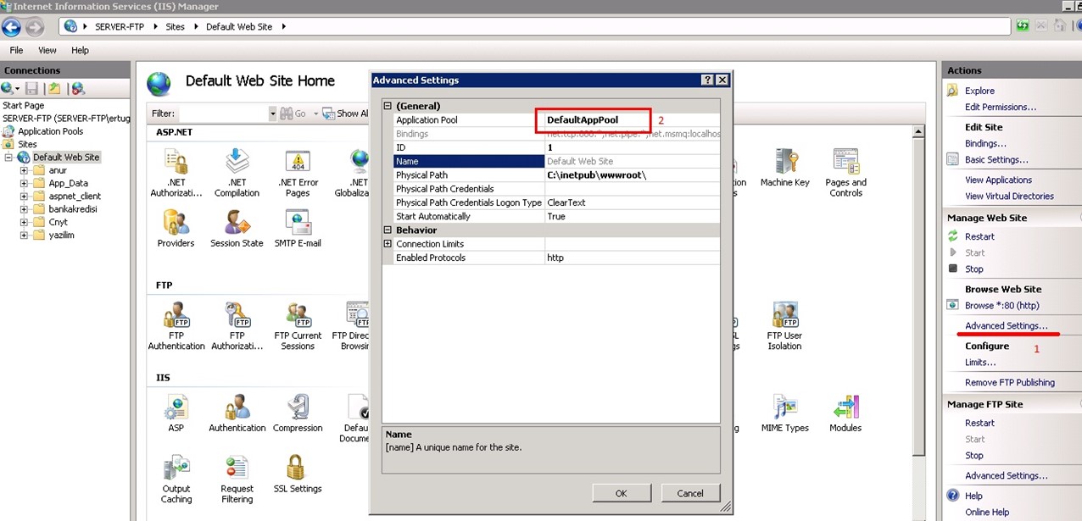The image size is (1082, 521).
Task: Open the .NET Authorization feature icon
Action: point(176,173)
